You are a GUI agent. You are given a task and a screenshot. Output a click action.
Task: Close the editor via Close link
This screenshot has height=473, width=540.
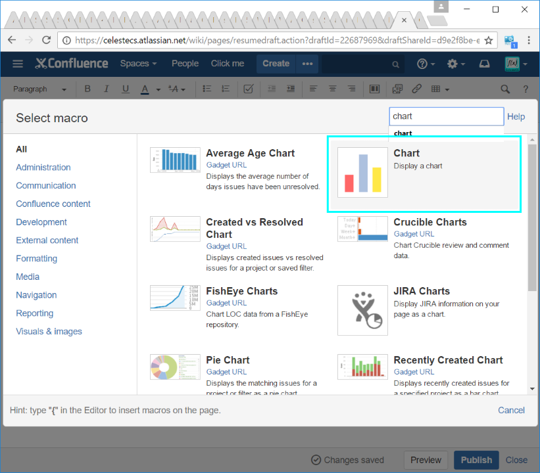(x=516, y=460)
